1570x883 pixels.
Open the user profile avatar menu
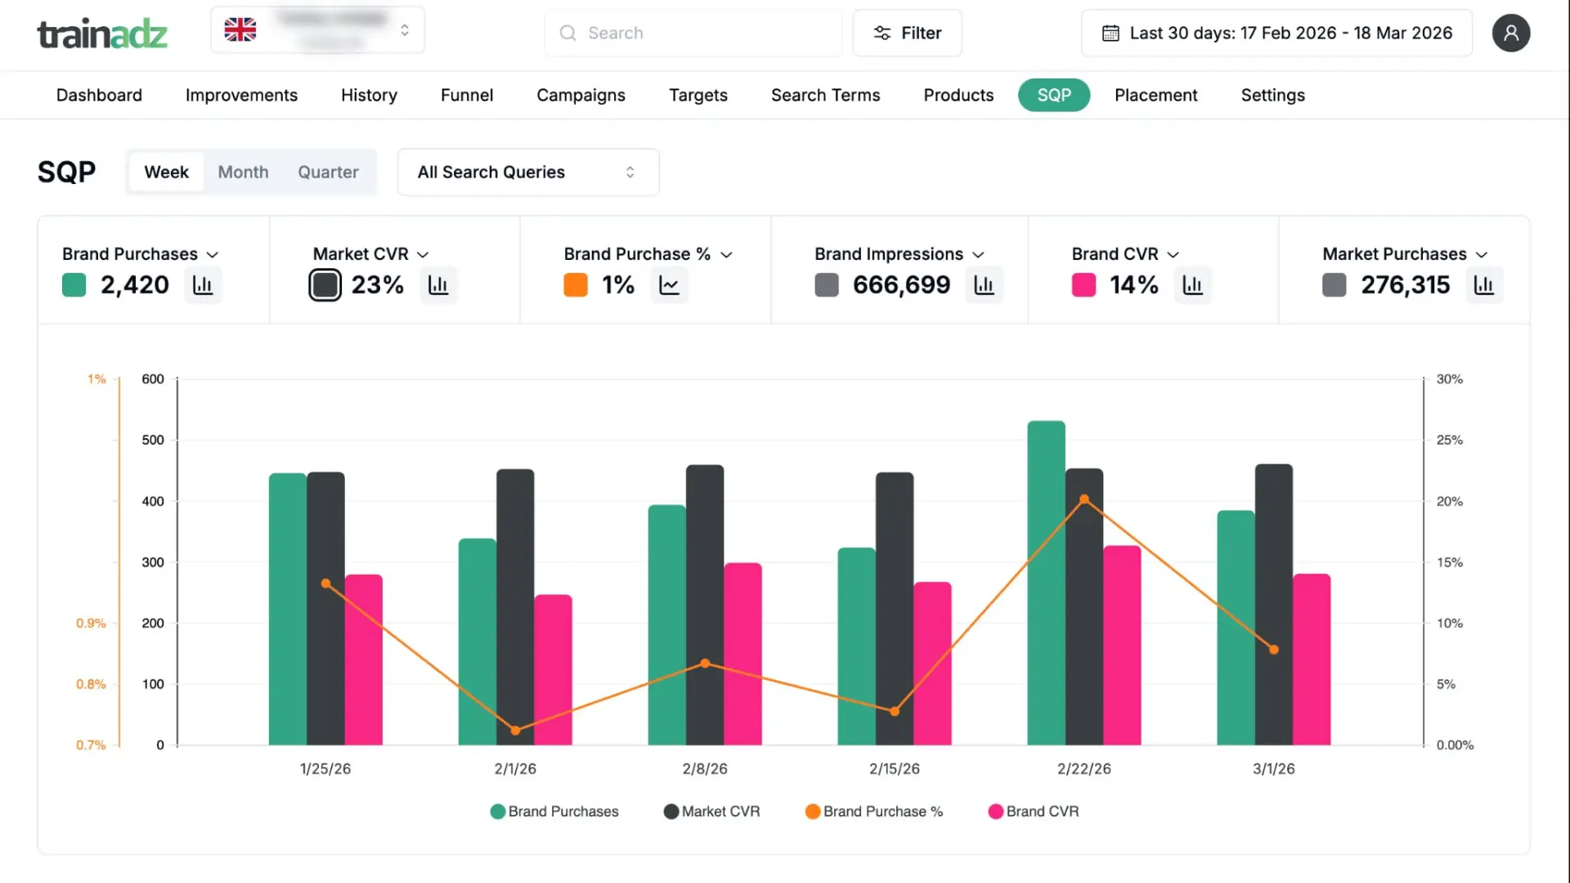[x=1511, y=33]
